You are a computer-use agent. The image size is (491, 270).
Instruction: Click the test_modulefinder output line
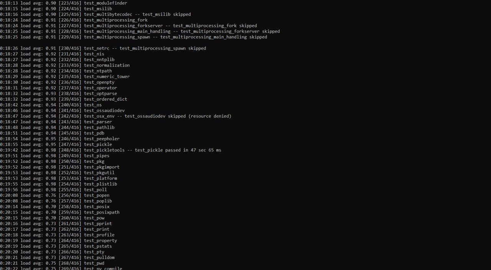(63, 3)
